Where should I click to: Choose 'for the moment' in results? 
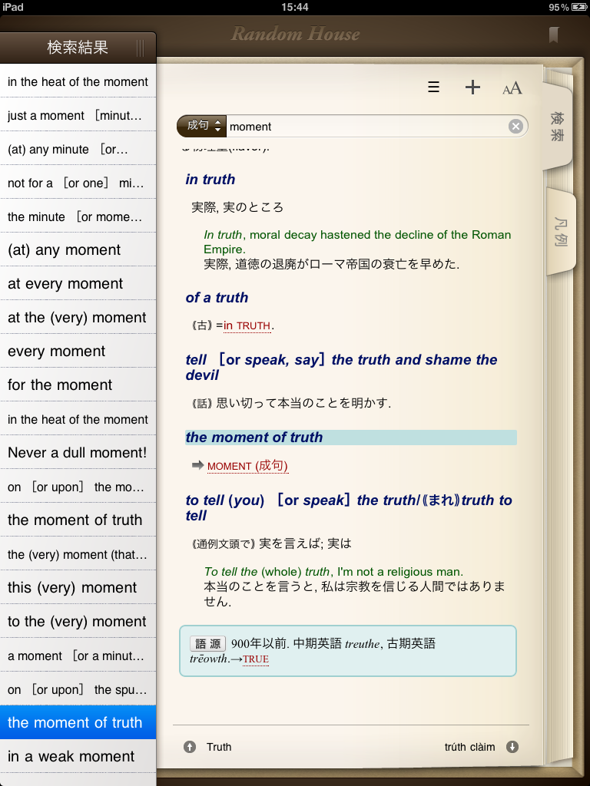pos(78,385)
